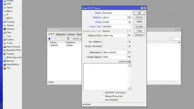This screenshot has width=194, height=109.
Task: Click the Disable button
Action: [139, 26]
